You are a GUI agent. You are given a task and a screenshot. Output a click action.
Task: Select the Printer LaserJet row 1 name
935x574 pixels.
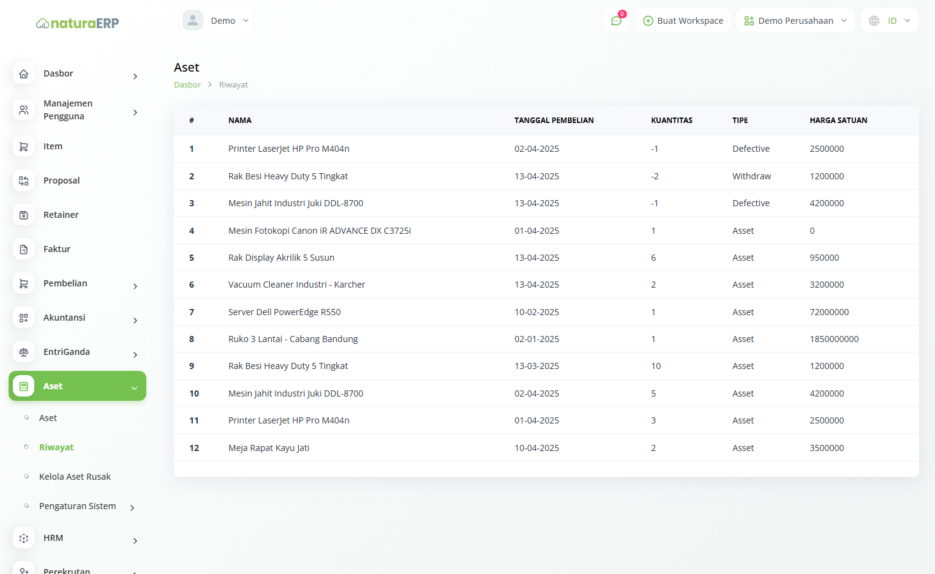point(289,149)
